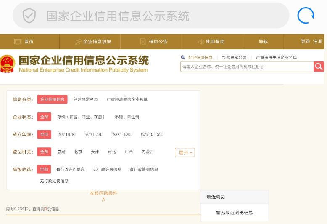Collapse filters via 收起筛选条件
The width and height of the screenshot is (327, 224).
click(x=103, y=193)
